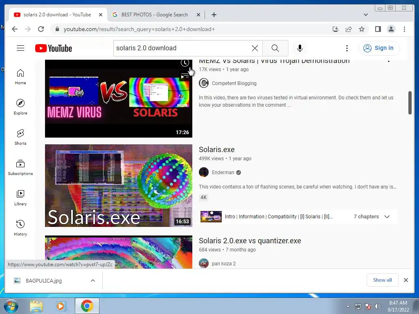The image size is (419, 314).
Task: Click the Action Center flag tray icon
Action: (368, 306)
